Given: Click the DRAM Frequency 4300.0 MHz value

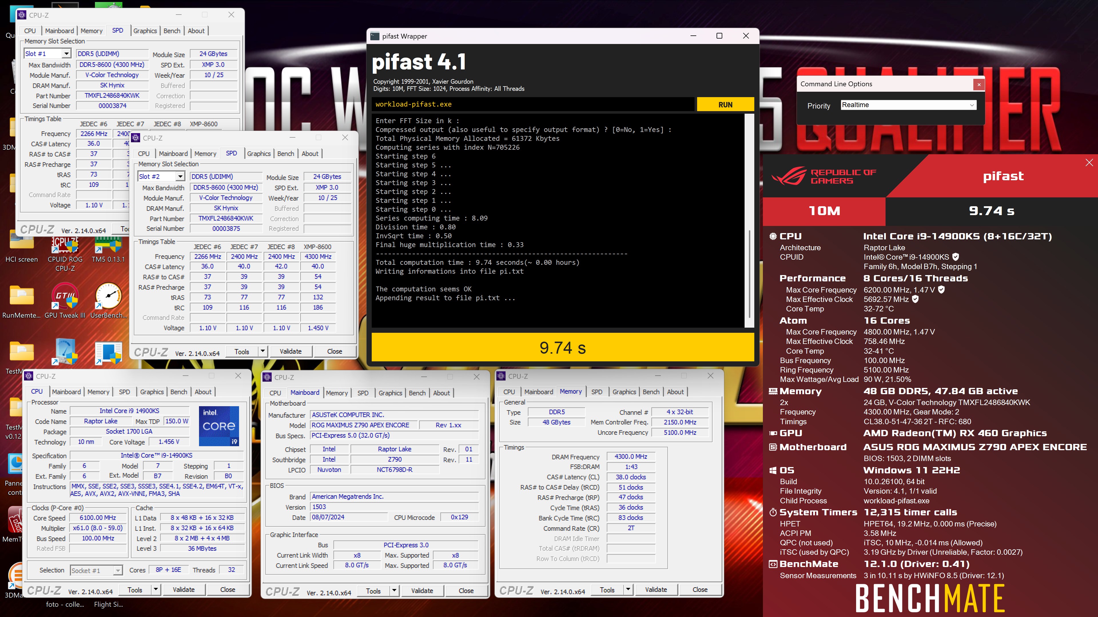Looking at the screenshot, I should 630,456.
